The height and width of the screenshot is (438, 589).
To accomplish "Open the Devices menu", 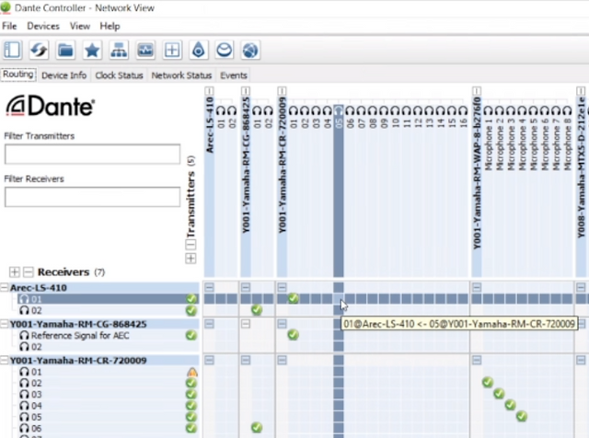I will (x=43, y=26).
